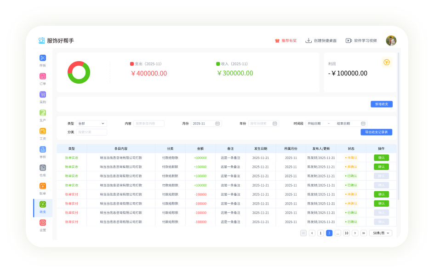Screen dimensions: 434x273
Task: Open the 50条/页 page size dropdown
Action: tap(380, 233)
